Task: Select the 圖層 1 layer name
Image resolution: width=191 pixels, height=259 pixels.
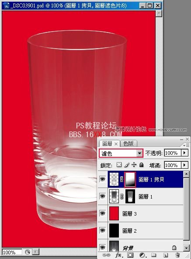Action: pos(146,197)
